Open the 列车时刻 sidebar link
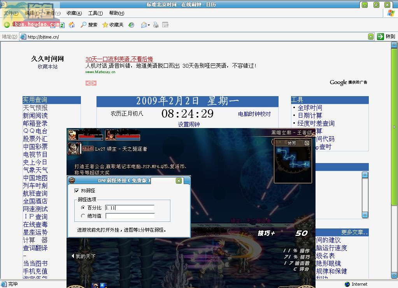This screenshot has height=288, width=398. [35, 186]
